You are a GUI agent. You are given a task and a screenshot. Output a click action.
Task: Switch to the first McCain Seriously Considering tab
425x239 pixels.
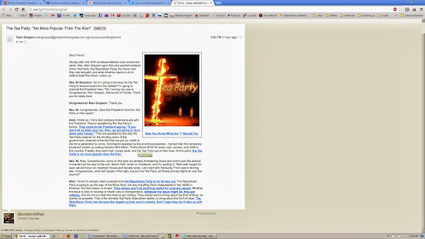pyautogui.click(x=23, y=3)
